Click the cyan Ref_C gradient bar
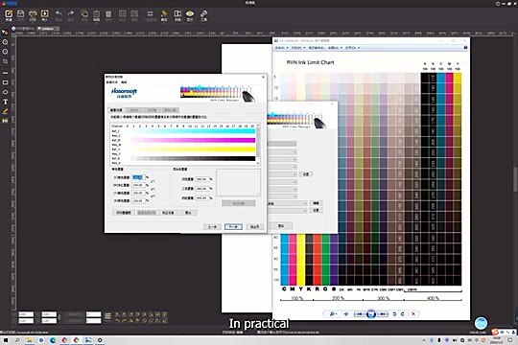Screen dimensions: 518x345 [193, 131]
